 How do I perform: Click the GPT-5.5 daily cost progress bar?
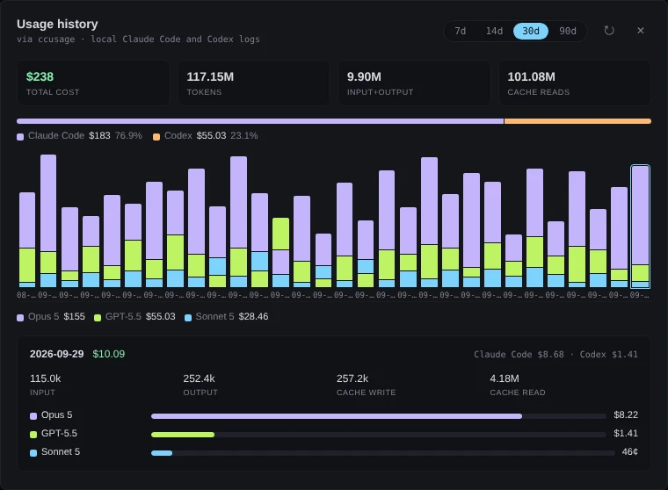tap(378, 435)
